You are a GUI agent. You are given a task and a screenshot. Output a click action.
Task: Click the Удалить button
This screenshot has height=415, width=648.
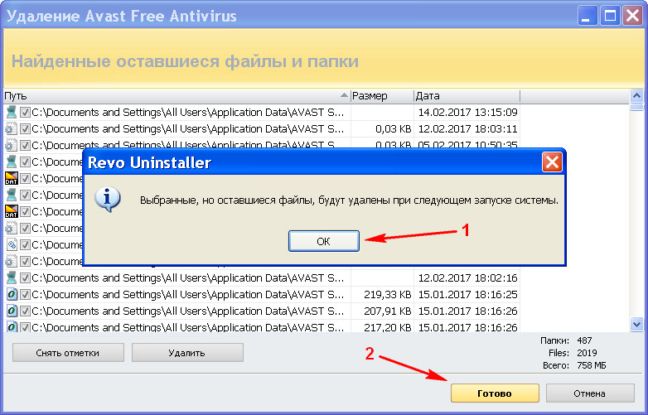coord(187,353)
